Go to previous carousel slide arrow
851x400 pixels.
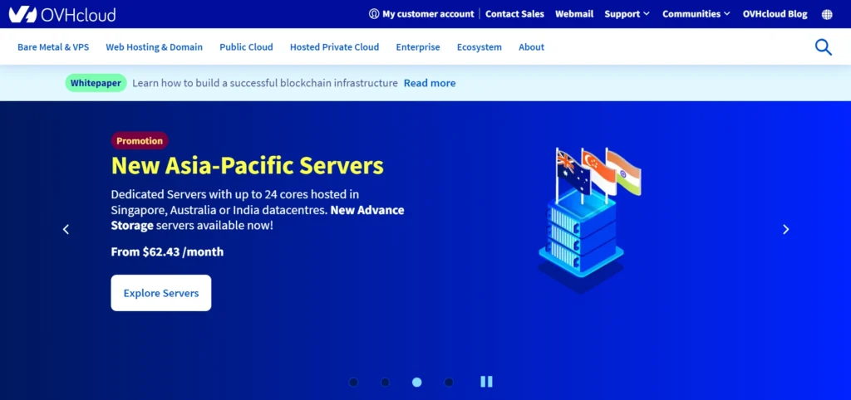[66, 229]
